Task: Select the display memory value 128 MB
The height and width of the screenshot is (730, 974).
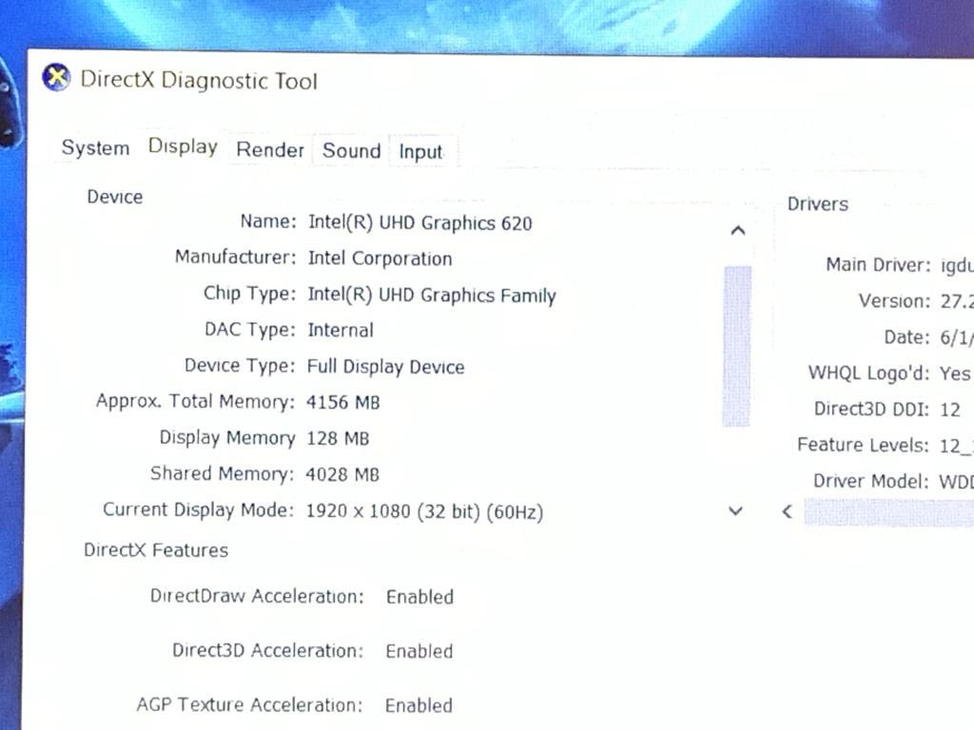Action: [x=338, y=438]
